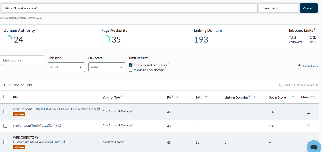The width and height of the screenshot is (322, 152).
Task: Click the Linking Domains summary info icon
Action: [x=224, y=29]
